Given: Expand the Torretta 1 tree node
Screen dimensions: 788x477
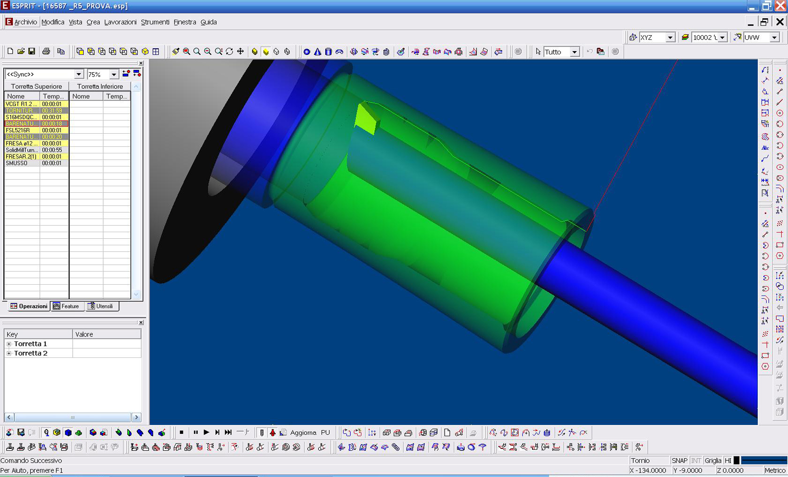Looking at the screenshot, I should coord(9,344).
